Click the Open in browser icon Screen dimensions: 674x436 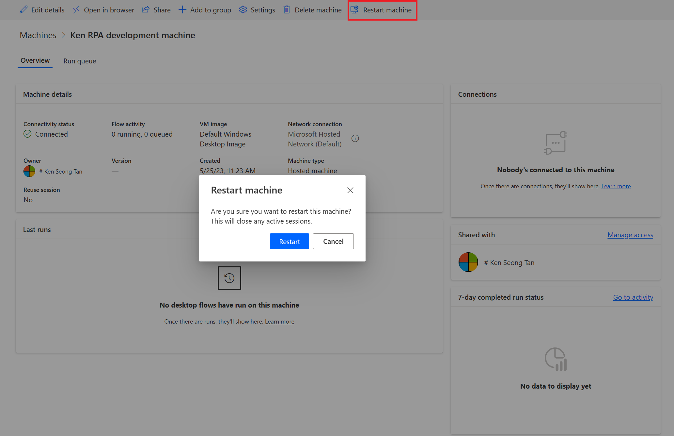tap(76, 10)
